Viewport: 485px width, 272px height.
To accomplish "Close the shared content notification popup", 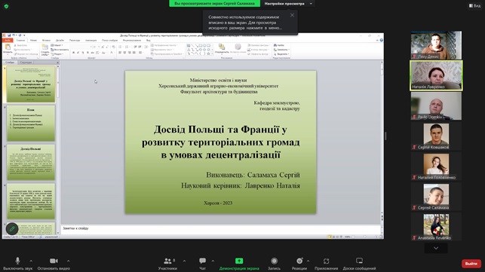I will pyautogui.click(x=292, y=15).
